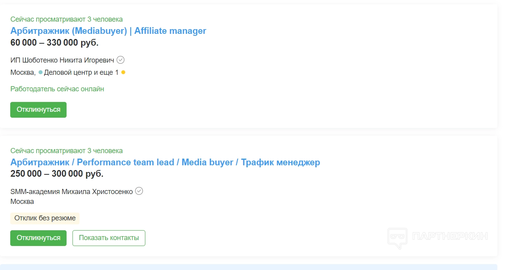Open employer SMM-академия Михаила Христосенко
Viewport: 508px width, 270px height.
coord(71,192)
